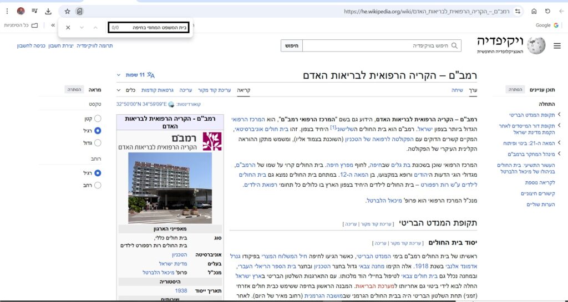568x302 pixels.
Task: Open יצירת חשבון link
Action: pos(60,46)
